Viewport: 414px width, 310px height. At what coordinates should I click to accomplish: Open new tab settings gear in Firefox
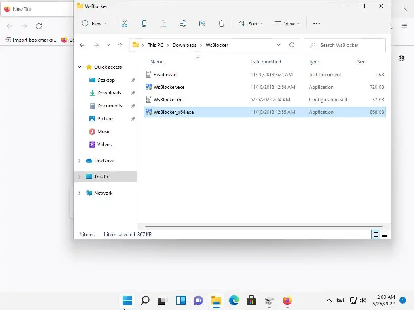pos(401,58)
